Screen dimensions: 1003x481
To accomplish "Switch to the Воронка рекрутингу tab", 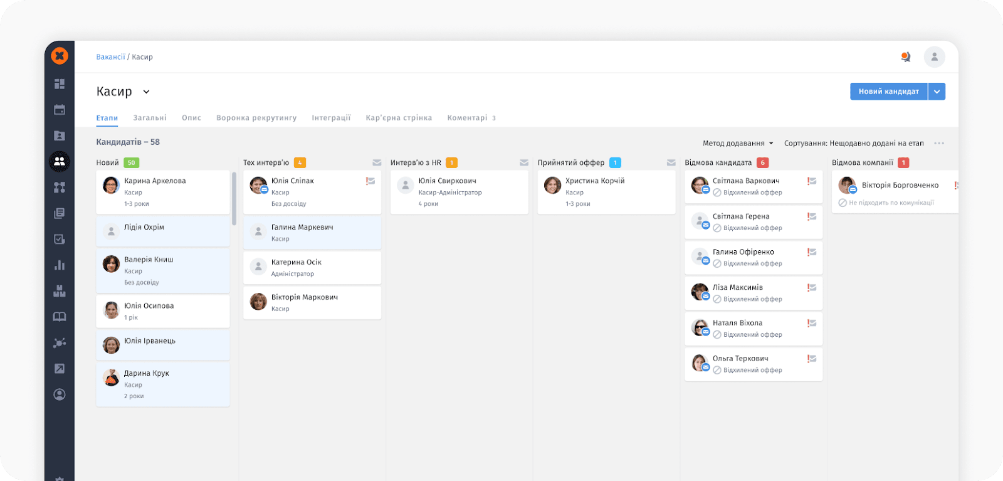I will point(256,118).
